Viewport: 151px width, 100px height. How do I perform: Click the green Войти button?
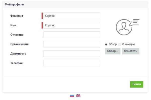137,84
